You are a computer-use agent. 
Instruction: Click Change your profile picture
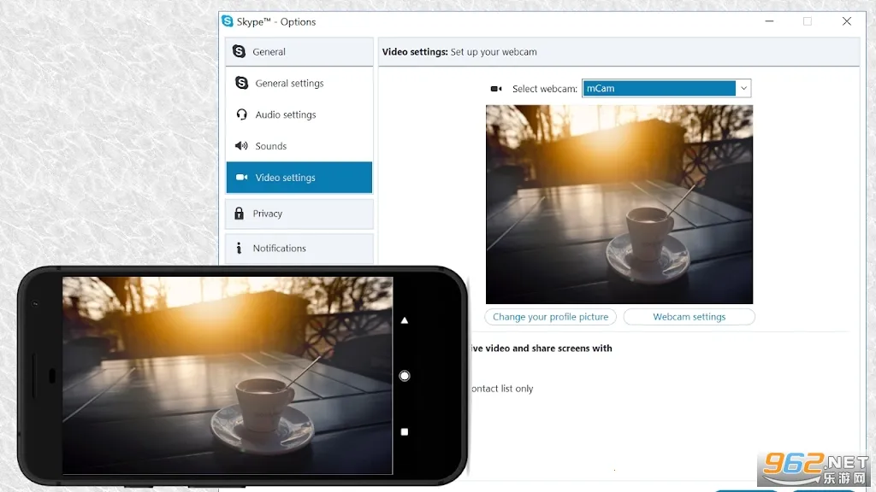(x=550, y=316)
